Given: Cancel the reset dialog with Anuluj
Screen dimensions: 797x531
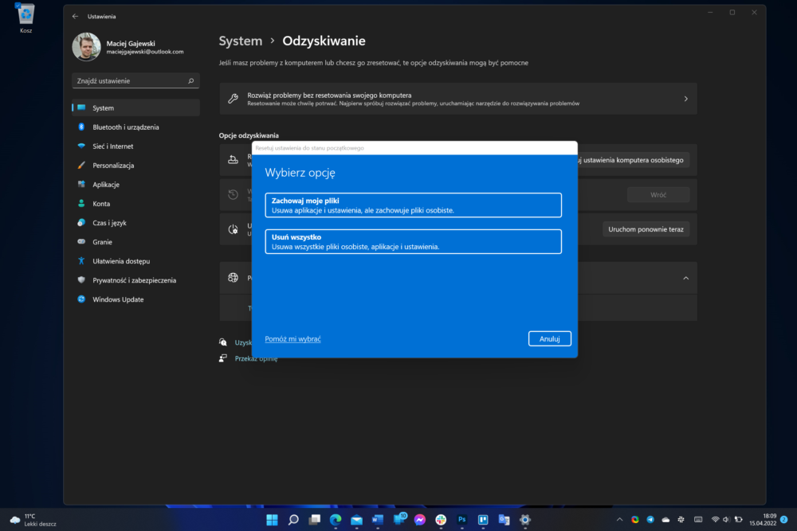Looking at the screenshot, I should tap(549, 338).
